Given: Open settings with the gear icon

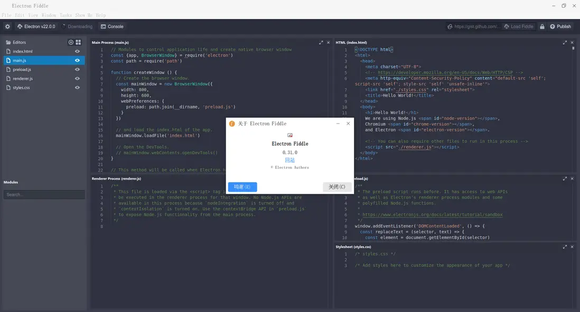Looking at the screenshot, I should click(7, 26).
